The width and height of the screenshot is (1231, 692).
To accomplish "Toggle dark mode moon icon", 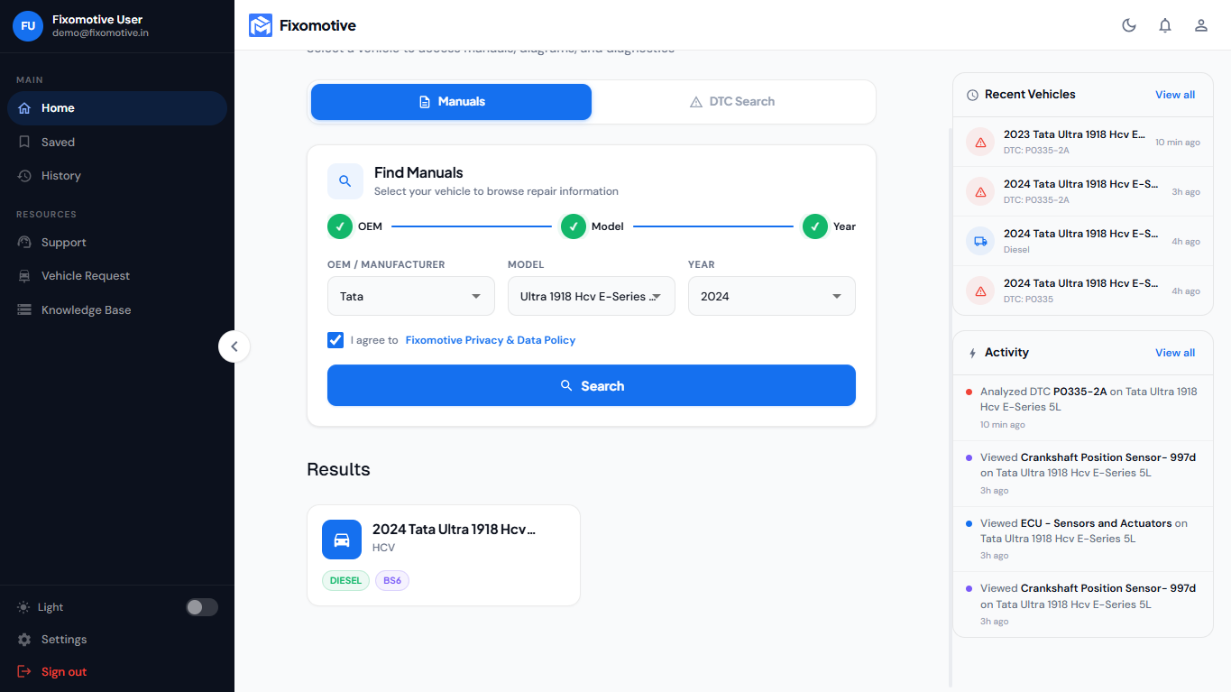I will pyautogui.click(x=1129, y=25).
